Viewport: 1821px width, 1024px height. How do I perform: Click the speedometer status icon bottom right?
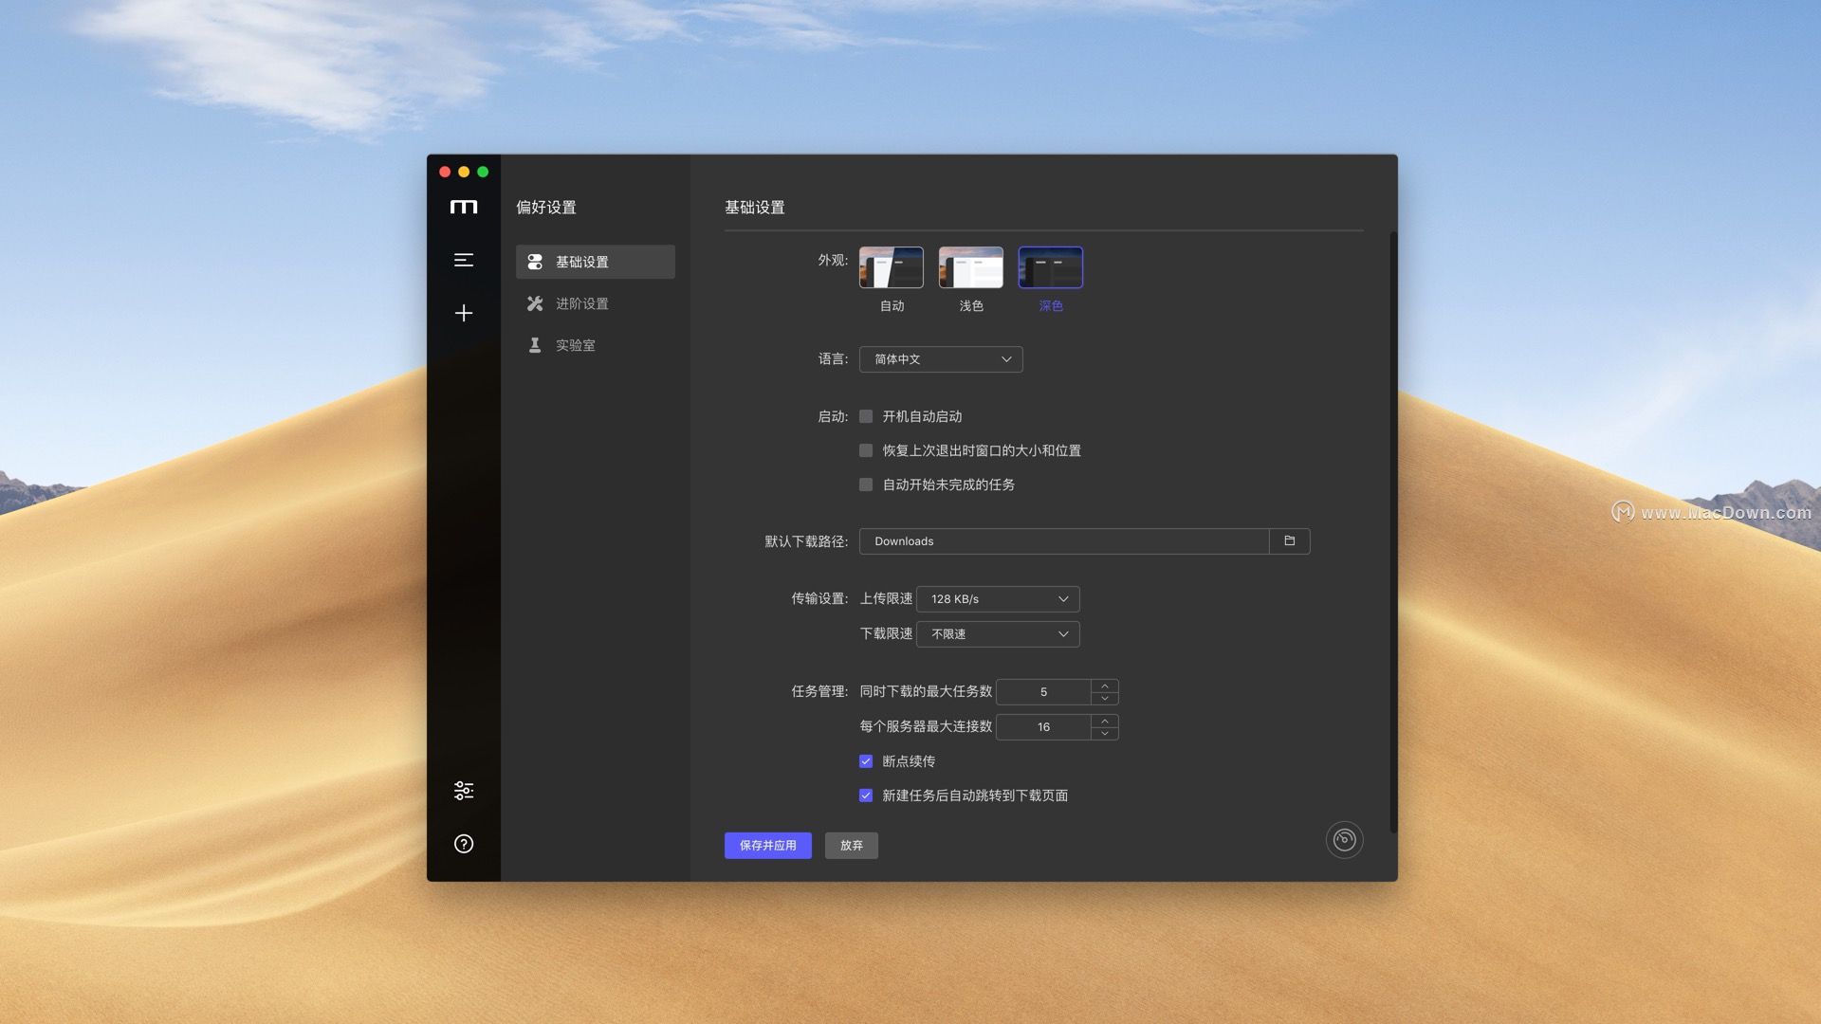click(x=1344, y=839)
